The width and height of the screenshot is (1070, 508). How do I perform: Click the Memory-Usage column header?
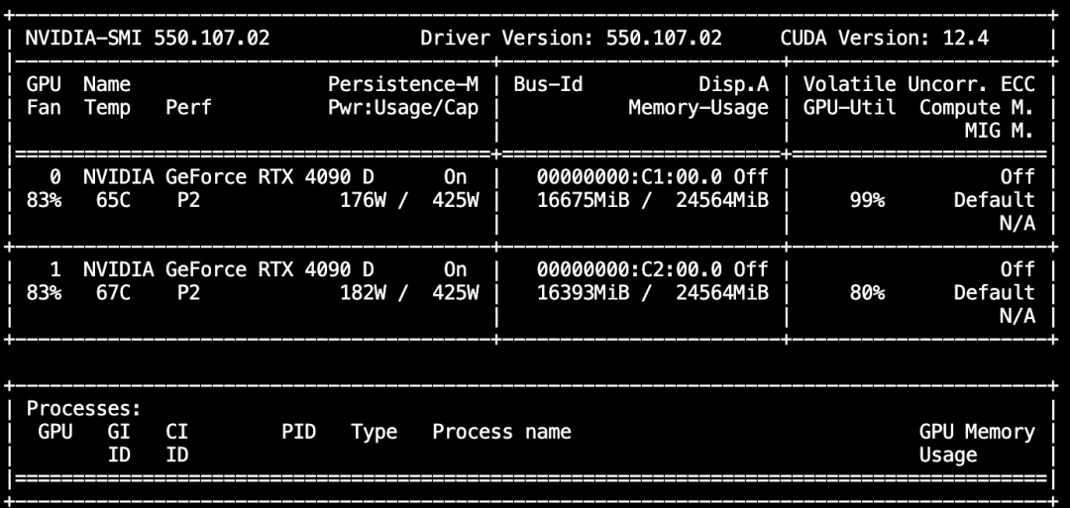coord(698,108)
